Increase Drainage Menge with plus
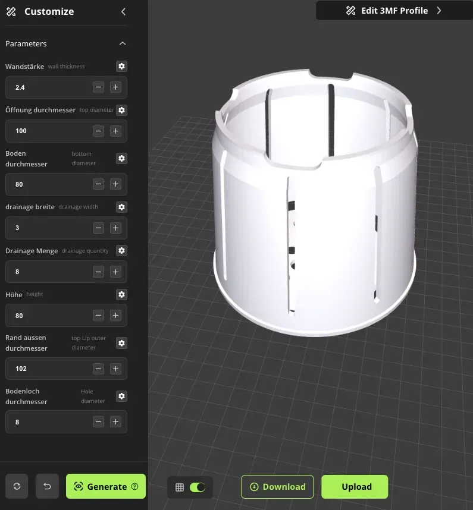This screenshot has width=473, height=510. coord(115,272)
